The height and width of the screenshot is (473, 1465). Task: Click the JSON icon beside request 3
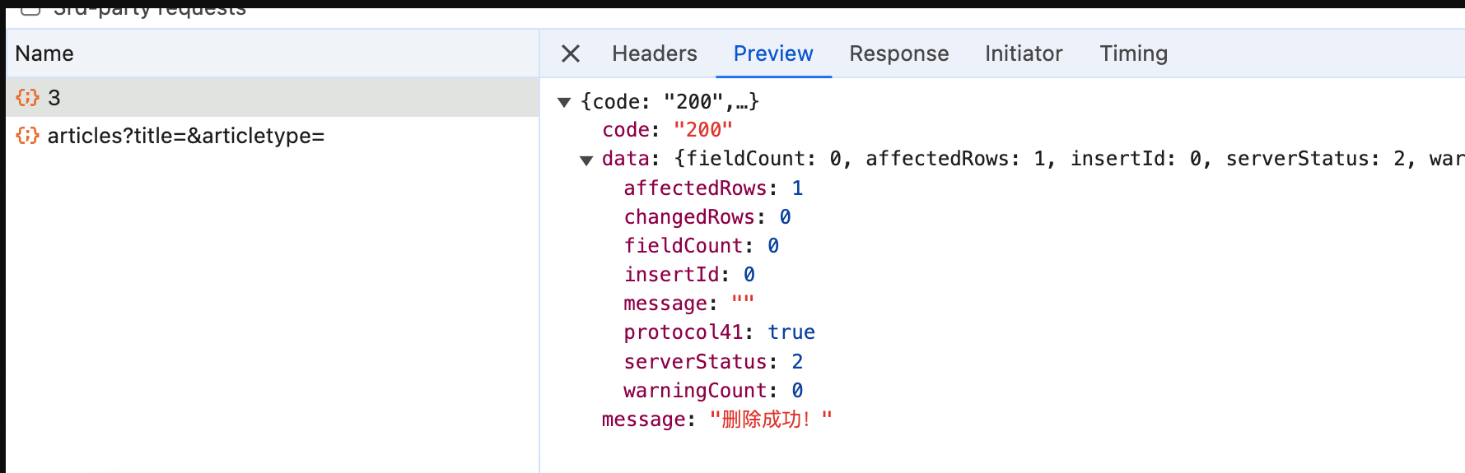click(27, 98)
